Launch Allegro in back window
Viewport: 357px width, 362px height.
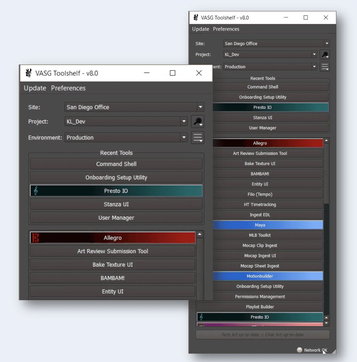click(268, 143)
